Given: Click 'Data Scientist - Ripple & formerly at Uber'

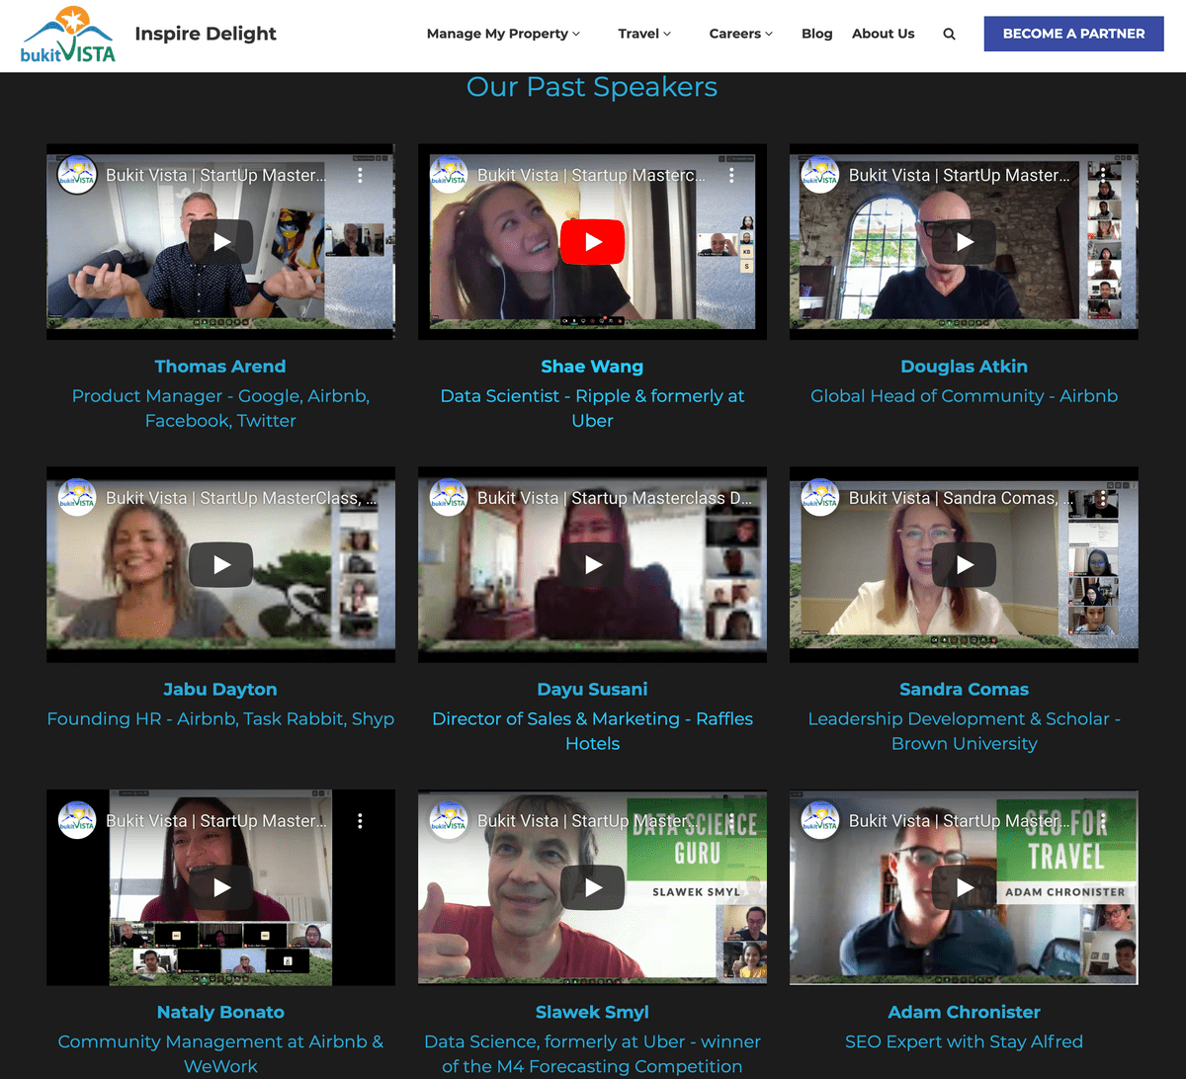Looking at the screenshot, I should point(592,408).
